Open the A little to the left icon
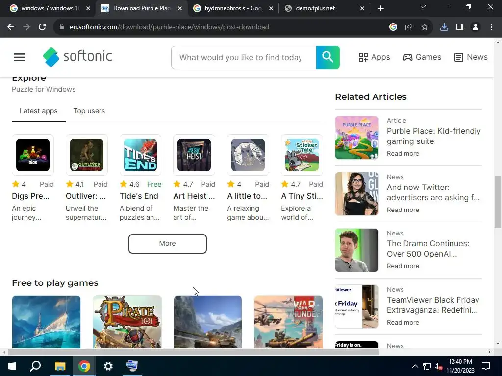 248,155
